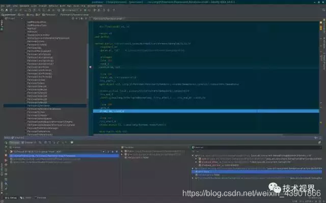
Task: Open the Run menu
Action: click(x=69, y=6)
